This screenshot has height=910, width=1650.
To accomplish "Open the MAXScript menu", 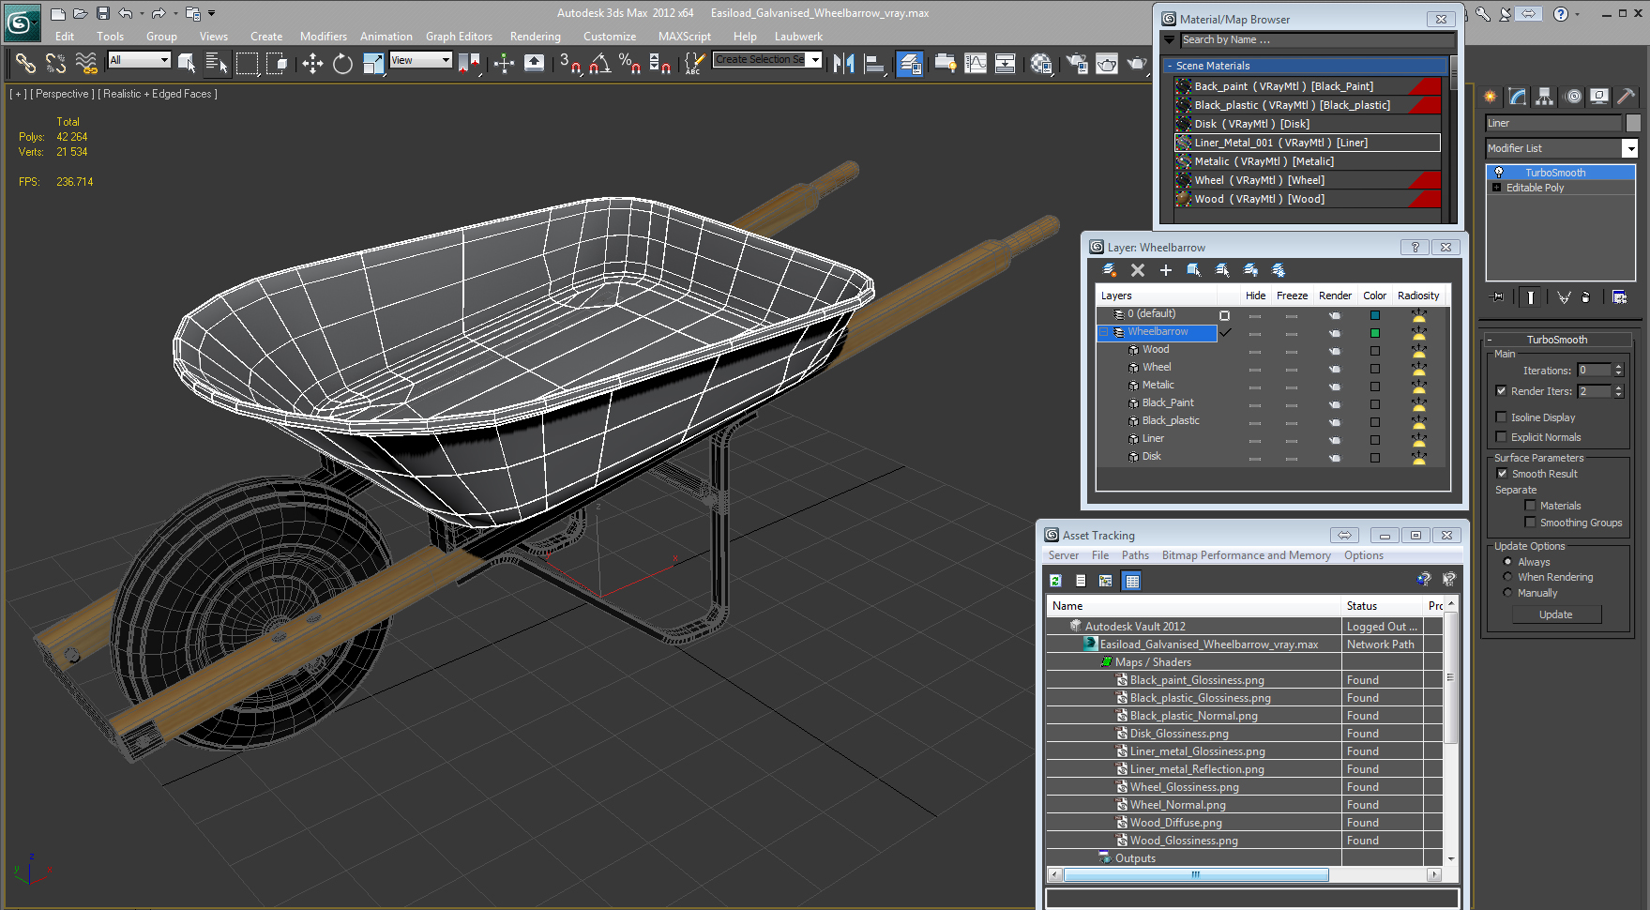I will click(685, 37).
